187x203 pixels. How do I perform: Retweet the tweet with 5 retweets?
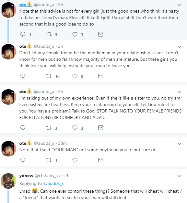(x=49, y=35)
